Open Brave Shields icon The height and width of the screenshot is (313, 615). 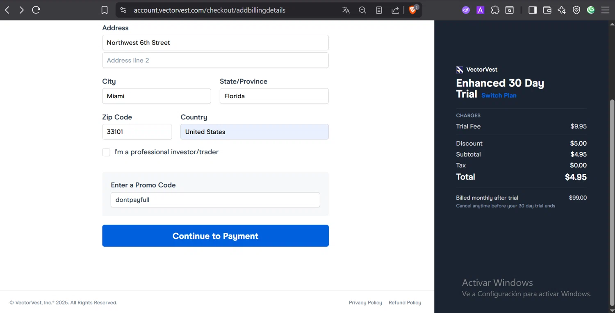pos(413,10)
